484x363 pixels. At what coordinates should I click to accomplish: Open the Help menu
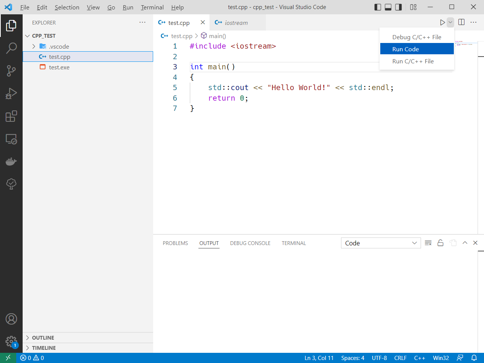[x=177, y=7]
